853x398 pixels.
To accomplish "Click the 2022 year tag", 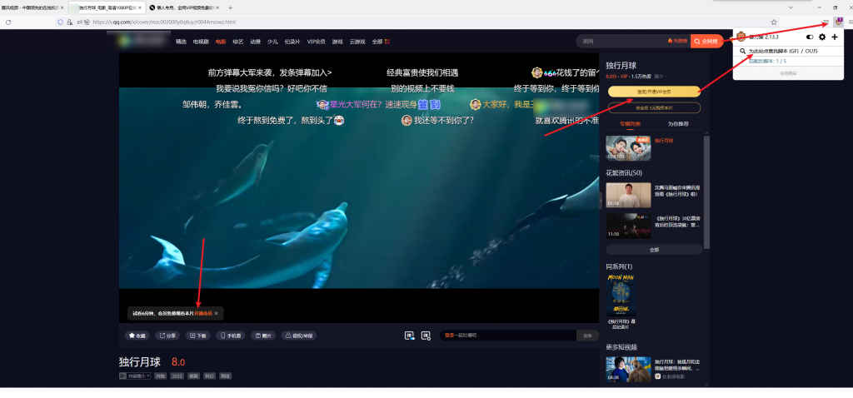I will click(x=177, y=376).
